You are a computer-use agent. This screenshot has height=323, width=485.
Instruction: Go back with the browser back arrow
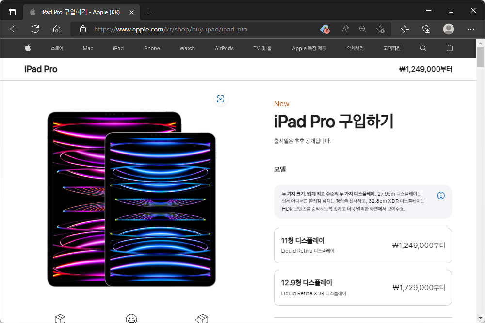14,30
